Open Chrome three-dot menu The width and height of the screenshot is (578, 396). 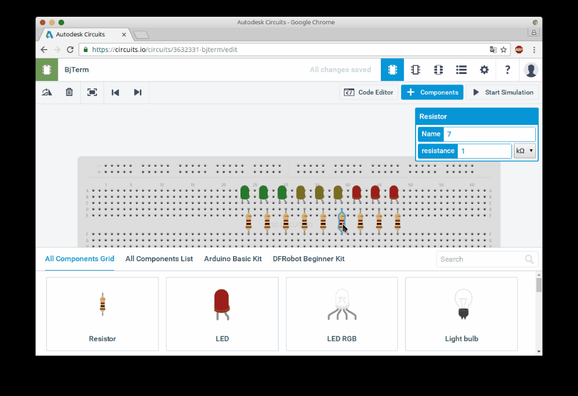pos(534,49)
